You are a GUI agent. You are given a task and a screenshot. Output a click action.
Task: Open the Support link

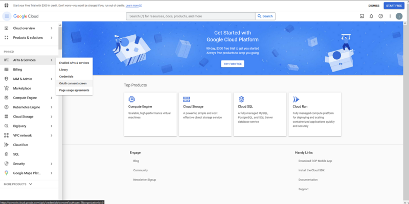[x=303, y=189]
